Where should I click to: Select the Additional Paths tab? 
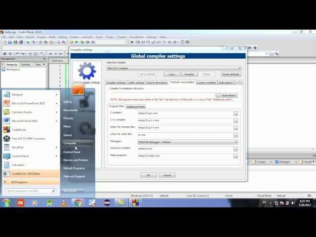tap(136, 107)
